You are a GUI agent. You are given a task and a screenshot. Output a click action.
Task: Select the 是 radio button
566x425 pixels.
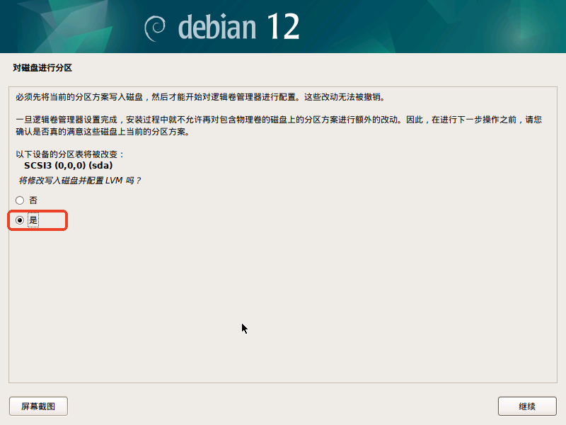(x=19, y=221)
